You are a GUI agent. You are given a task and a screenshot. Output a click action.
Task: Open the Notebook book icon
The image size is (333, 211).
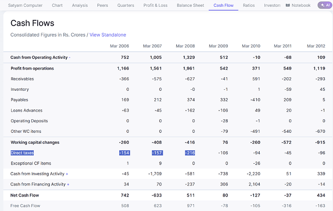[x=288, y=5]
